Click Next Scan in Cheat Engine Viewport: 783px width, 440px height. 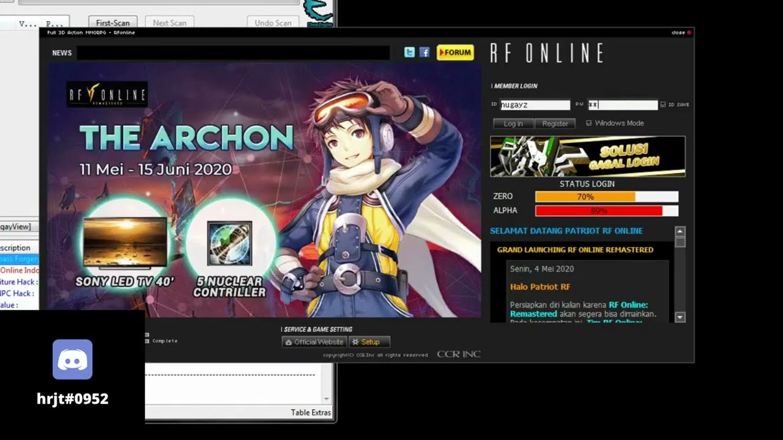169,23
